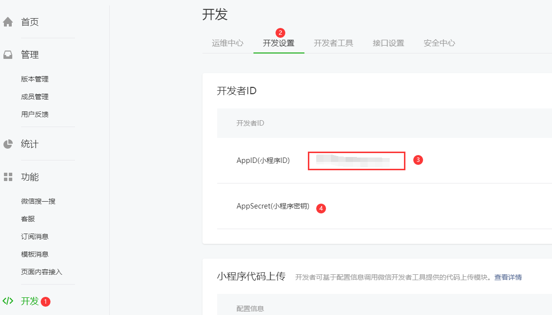The height and width of the screenshot is (315, 552).
Task: Switch to the 运维中心 tab
Action: [x=227, y=43]
